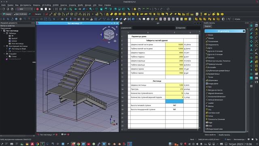Click the Сверху working plane button
The image size is (259, 146).
(7, 14)
